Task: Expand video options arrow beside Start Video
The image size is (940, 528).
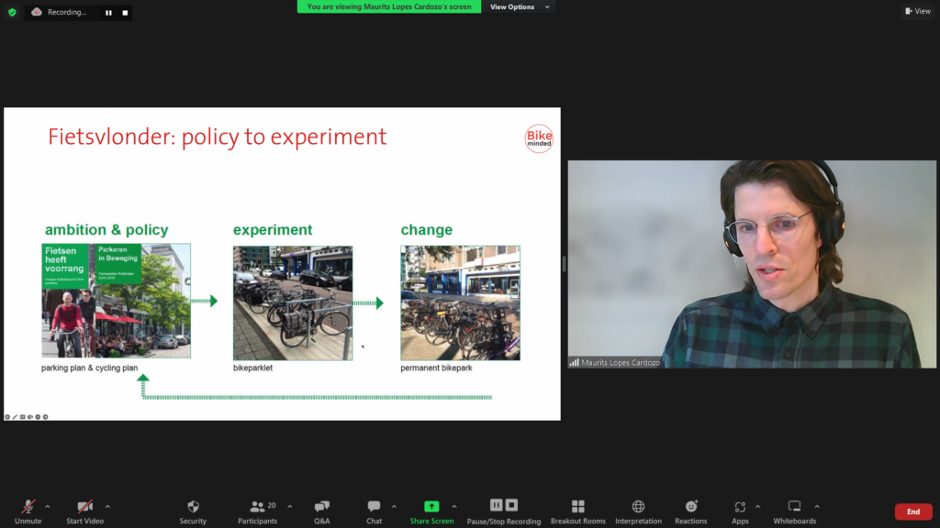Action: (107, 506)
